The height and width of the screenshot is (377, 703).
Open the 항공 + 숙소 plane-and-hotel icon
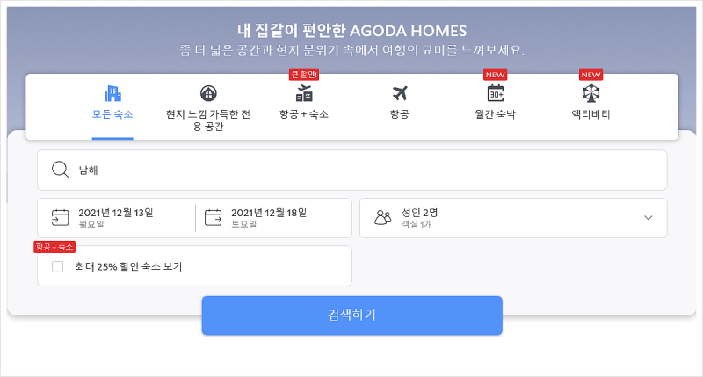pyautogui.click(x=304, y=93)
